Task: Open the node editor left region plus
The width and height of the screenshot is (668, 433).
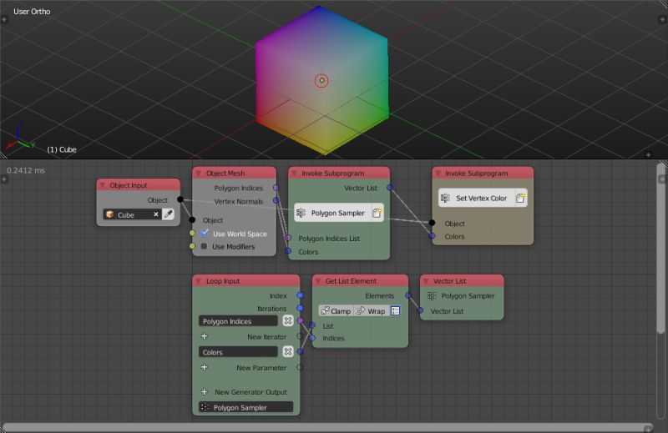Action: 4,179
